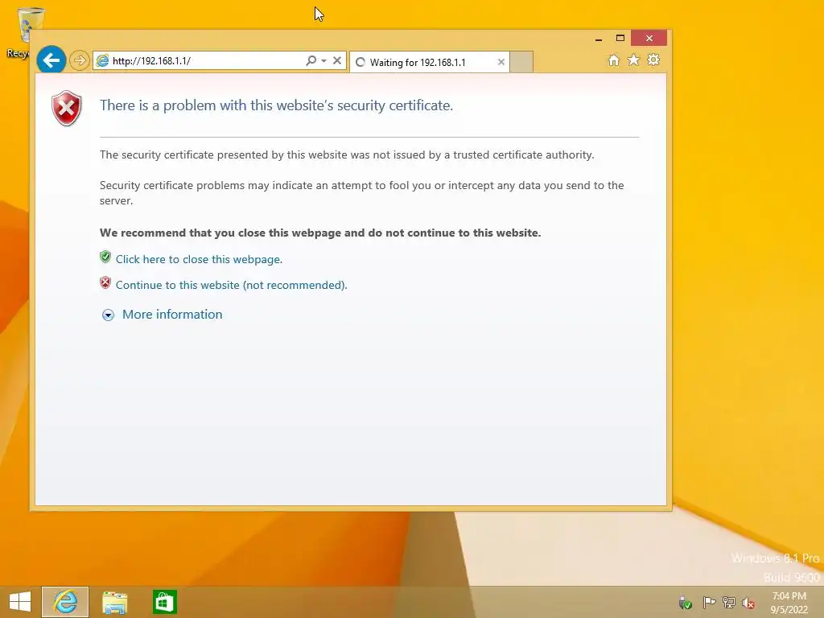Open the clock showing 7:04 PM
The image size is (824, 618).
789,603
